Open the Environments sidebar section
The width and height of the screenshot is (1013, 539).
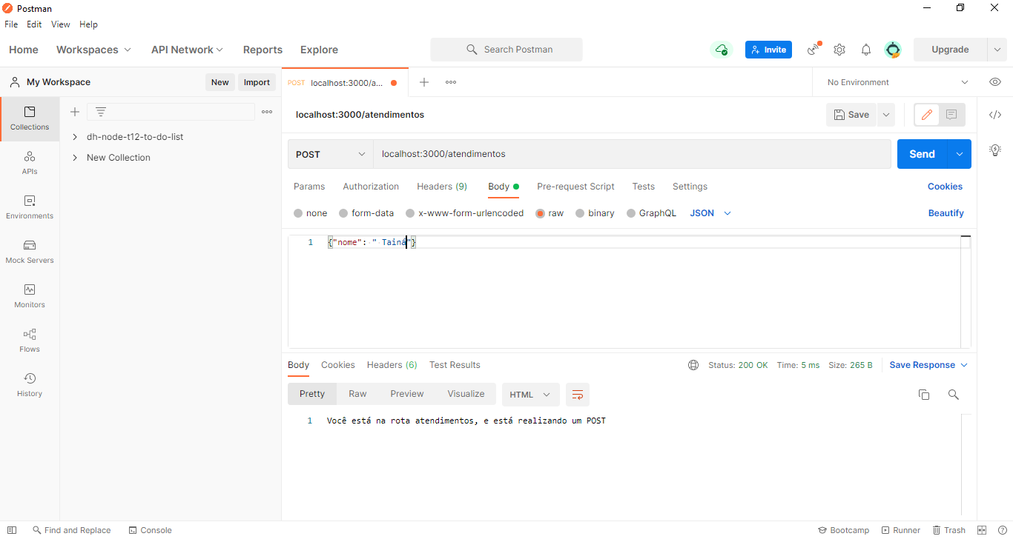30,207
